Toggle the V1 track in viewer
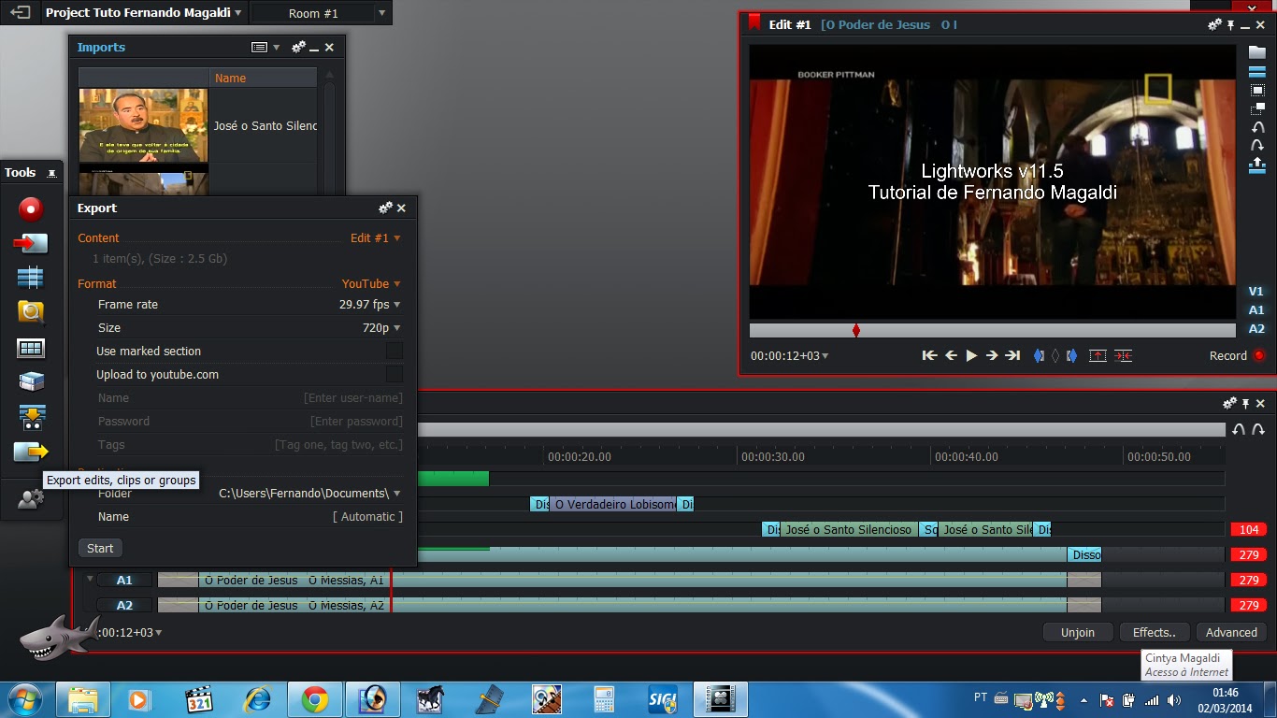The width and height of the screenshot is (1277, 718). click(1256, 291)
